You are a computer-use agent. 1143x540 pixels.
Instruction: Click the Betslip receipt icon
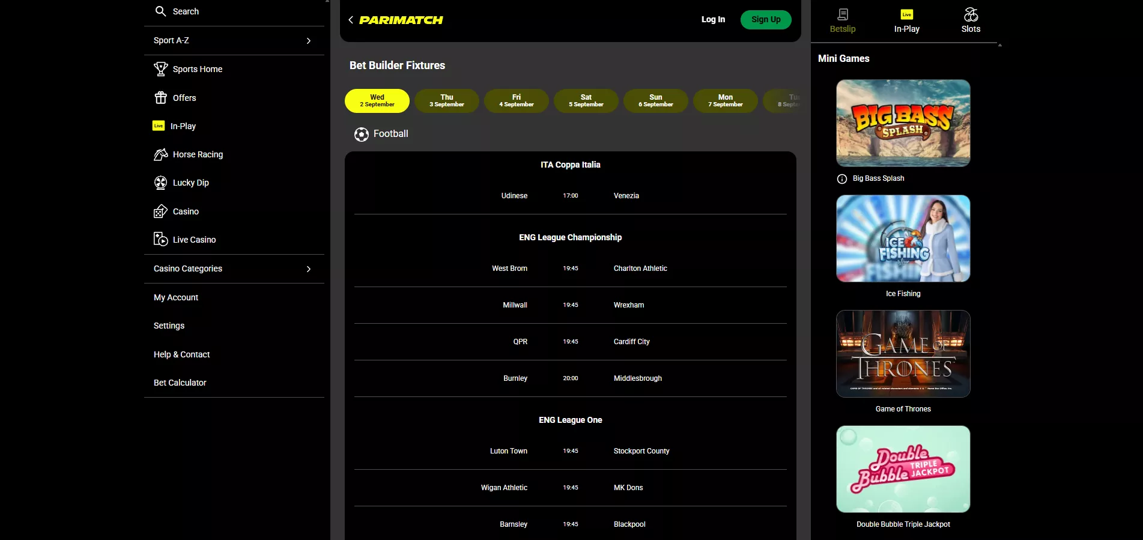[x=843, y=14]
